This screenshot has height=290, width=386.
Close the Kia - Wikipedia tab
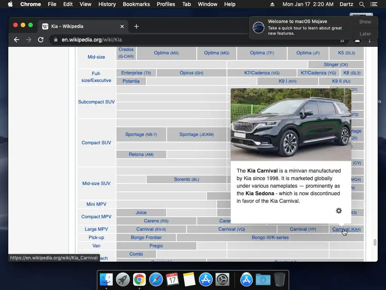pyautogui.click(x=122, y=26)
